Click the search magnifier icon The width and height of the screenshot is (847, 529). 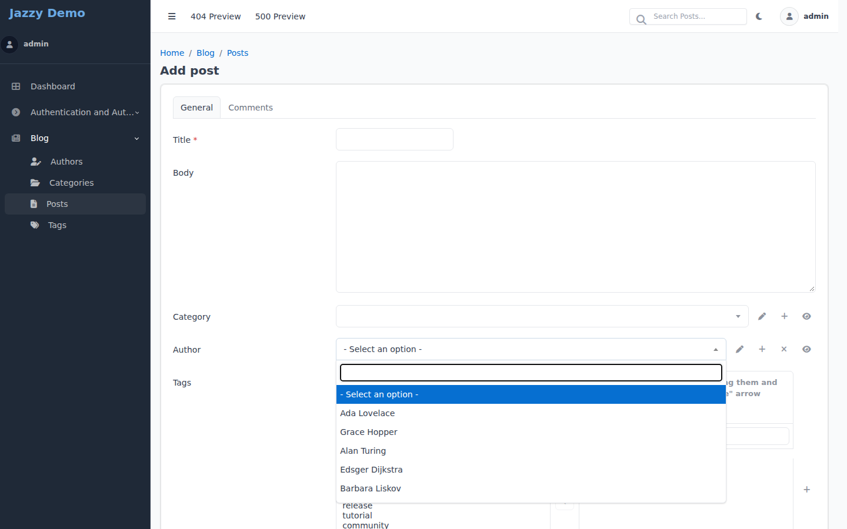click(x=641, y=19)
